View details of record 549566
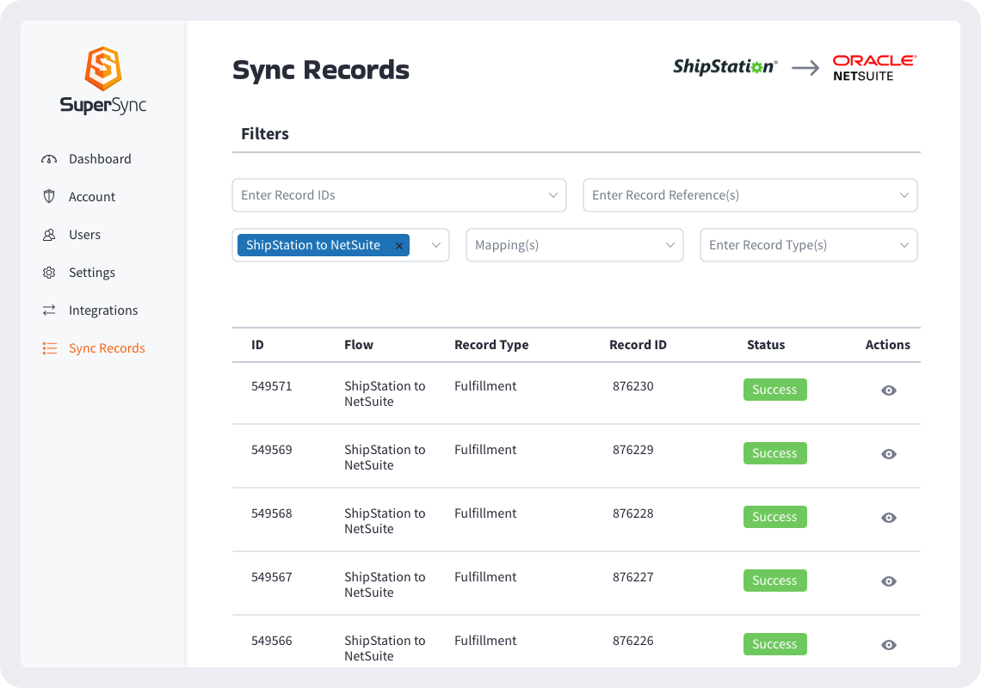The image size is (981, 688). 888,645
